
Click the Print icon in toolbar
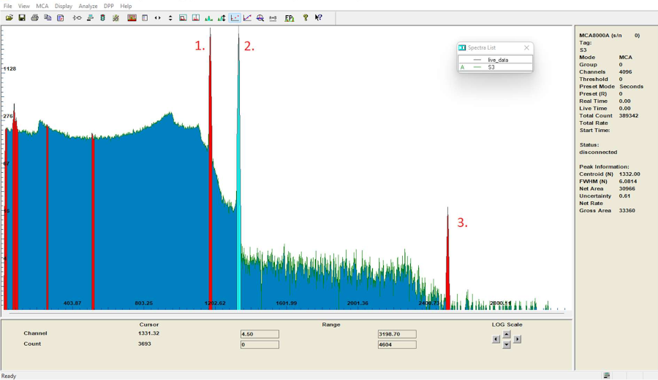coord(34,18)
